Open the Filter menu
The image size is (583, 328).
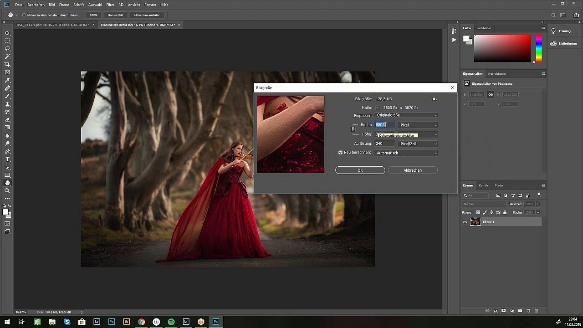tap(110, 5)
